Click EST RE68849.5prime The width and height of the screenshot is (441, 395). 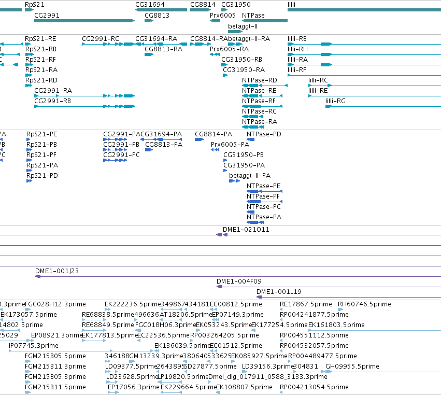pyautogui.click(x=94, y=330)
